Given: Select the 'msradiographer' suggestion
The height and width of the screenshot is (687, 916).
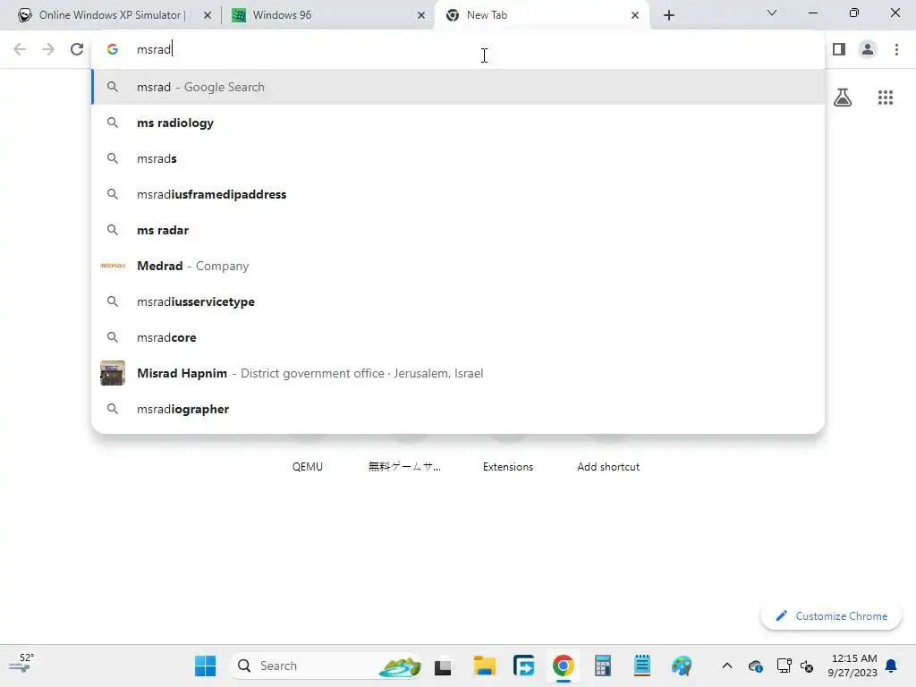Looking at the screenshot, I should (458, 409).
